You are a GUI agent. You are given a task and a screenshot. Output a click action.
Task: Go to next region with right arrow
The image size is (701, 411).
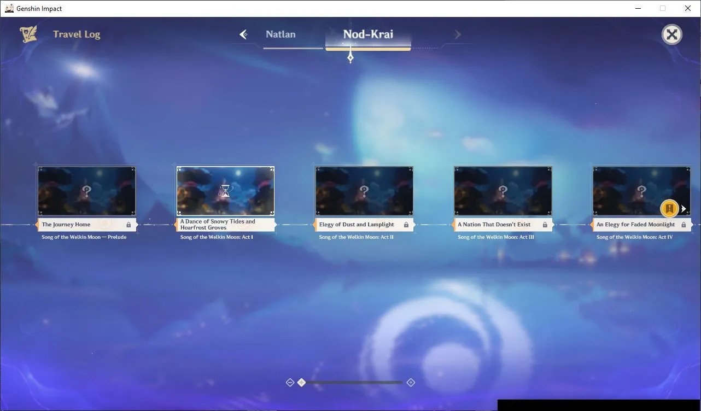pyautogui.click(x=458, y=34)
